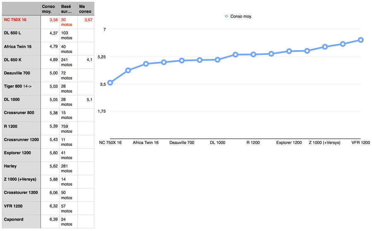The width and height of the screenshot is (372, 231).
Task: Select the cell with value 5,43
Action: 50,142
